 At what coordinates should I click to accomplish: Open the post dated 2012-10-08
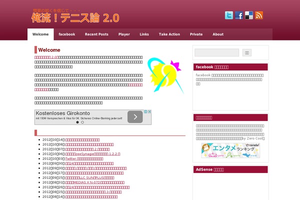coord(89,144)
